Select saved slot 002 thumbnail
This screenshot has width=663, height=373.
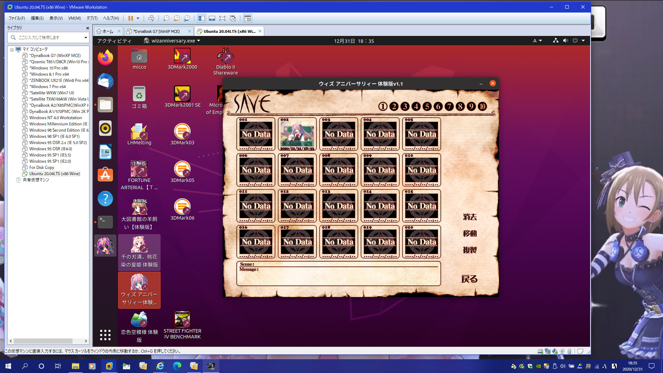tap(297, 134)
